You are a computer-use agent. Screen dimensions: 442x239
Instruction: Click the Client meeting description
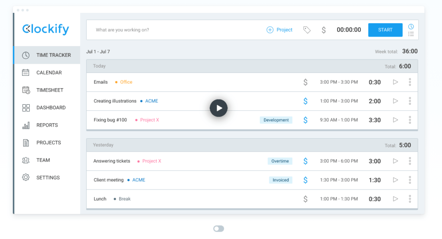[x=108, y=180]
